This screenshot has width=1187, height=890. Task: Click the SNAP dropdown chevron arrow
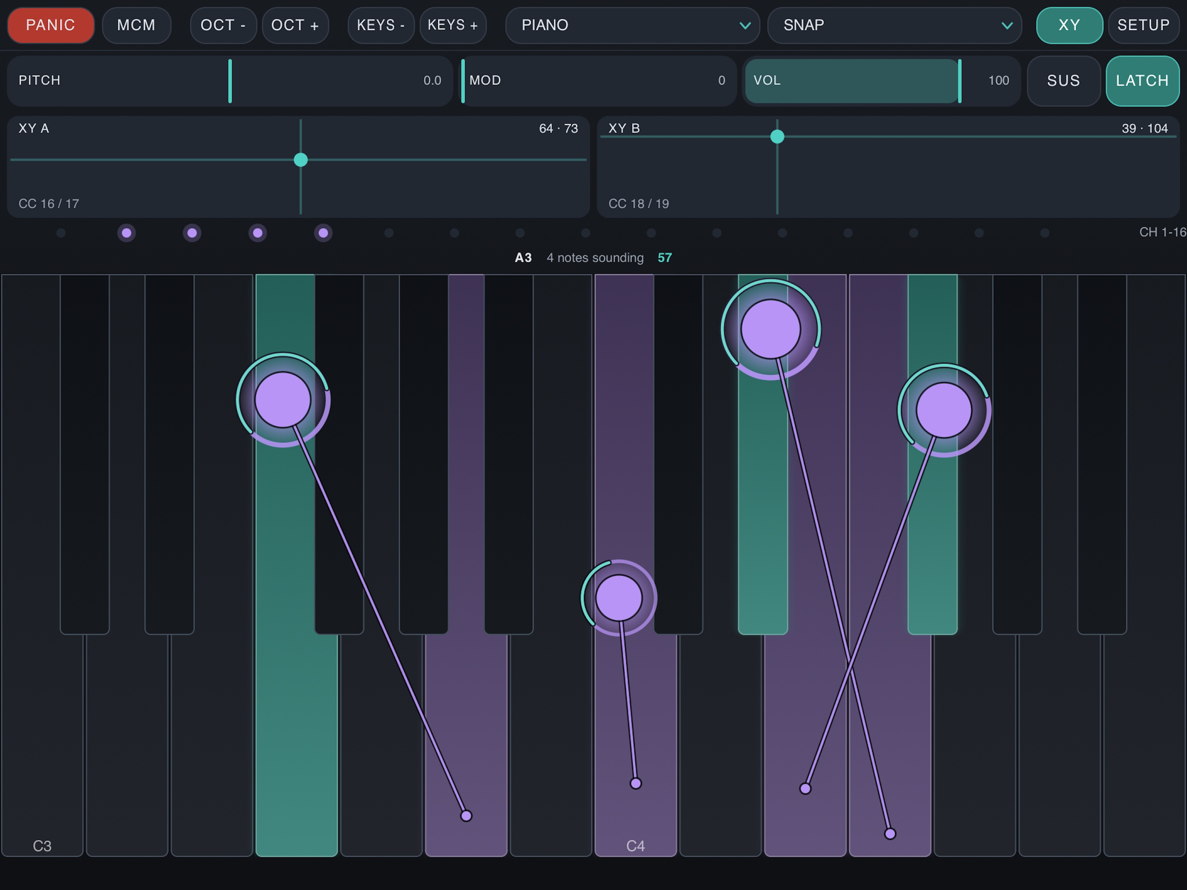(1007, 26)
